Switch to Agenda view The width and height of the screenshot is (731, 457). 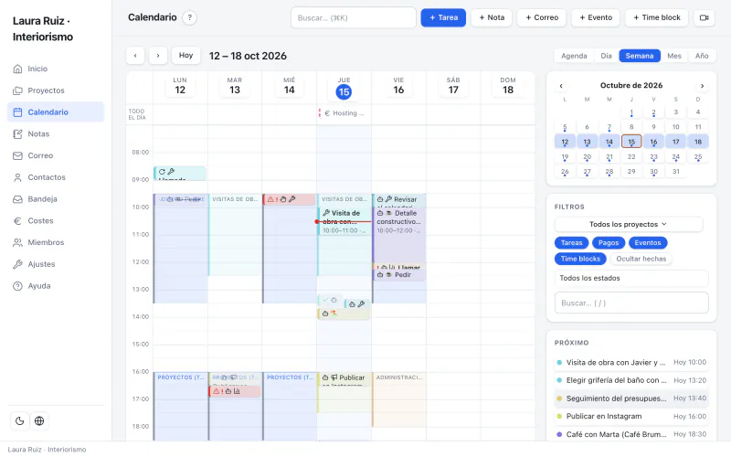click(574, 56)
